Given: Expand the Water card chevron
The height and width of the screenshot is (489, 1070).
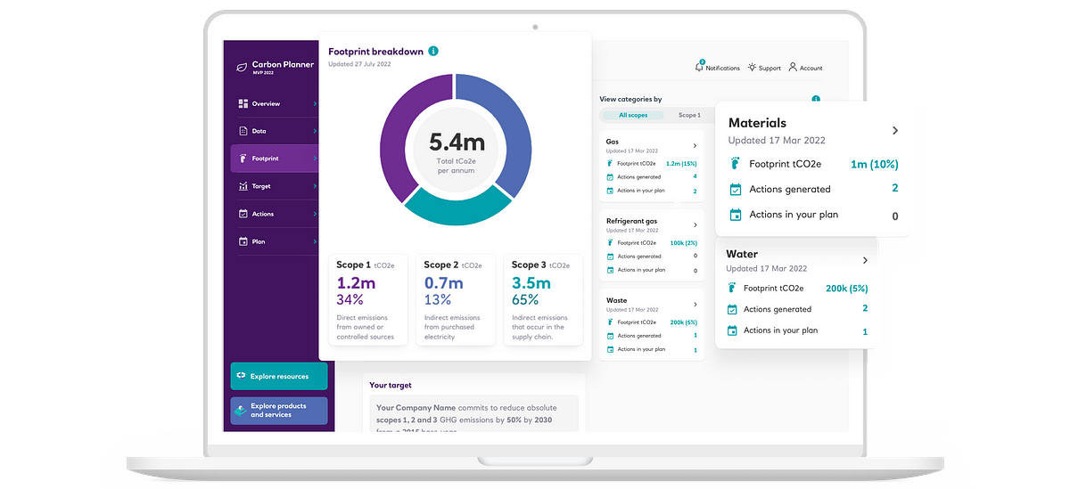Looking at the screenshot, I should [x=865, y=260].
